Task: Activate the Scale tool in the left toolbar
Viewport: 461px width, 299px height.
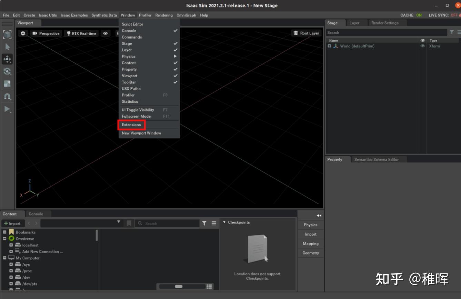Action: coord(7,84)
